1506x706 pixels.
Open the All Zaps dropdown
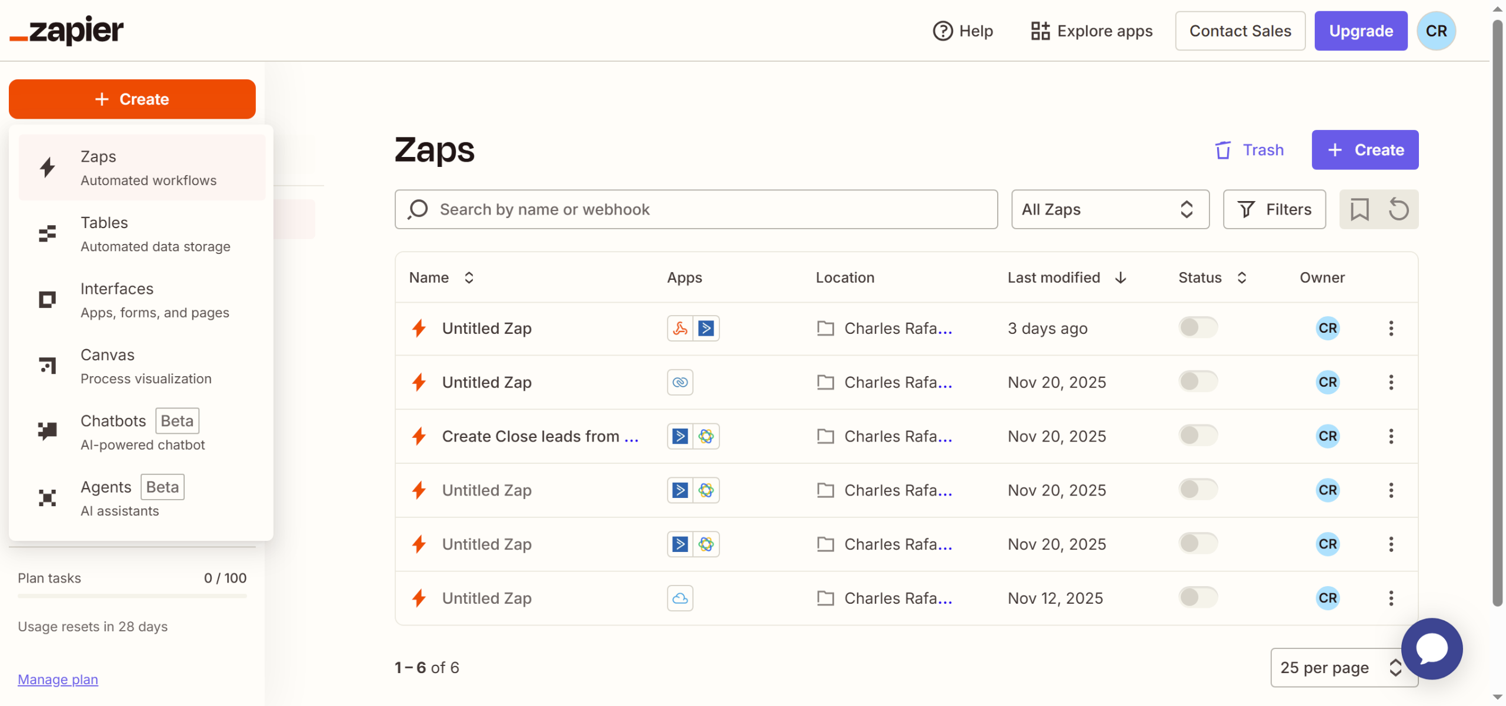tap(1109, 209)
